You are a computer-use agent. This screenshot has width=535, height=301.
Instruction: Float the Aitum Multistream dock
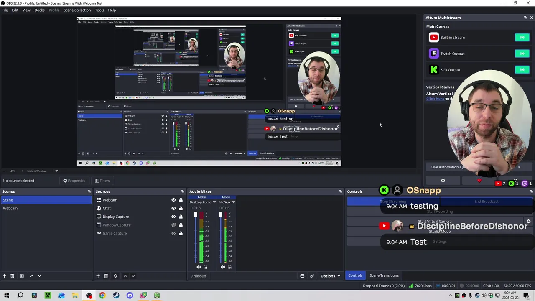pyautogui.click(x=525, y=18)
